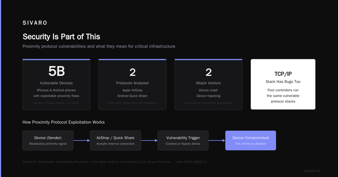Click the arXiv research citation footer
The width and height of the screenshot is (338, 177).
(x=115, y=162)
